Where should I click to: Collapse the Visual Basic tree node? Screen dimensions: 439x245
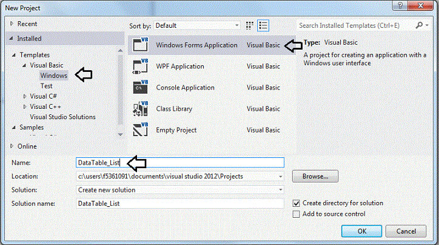tap(24, 65)
